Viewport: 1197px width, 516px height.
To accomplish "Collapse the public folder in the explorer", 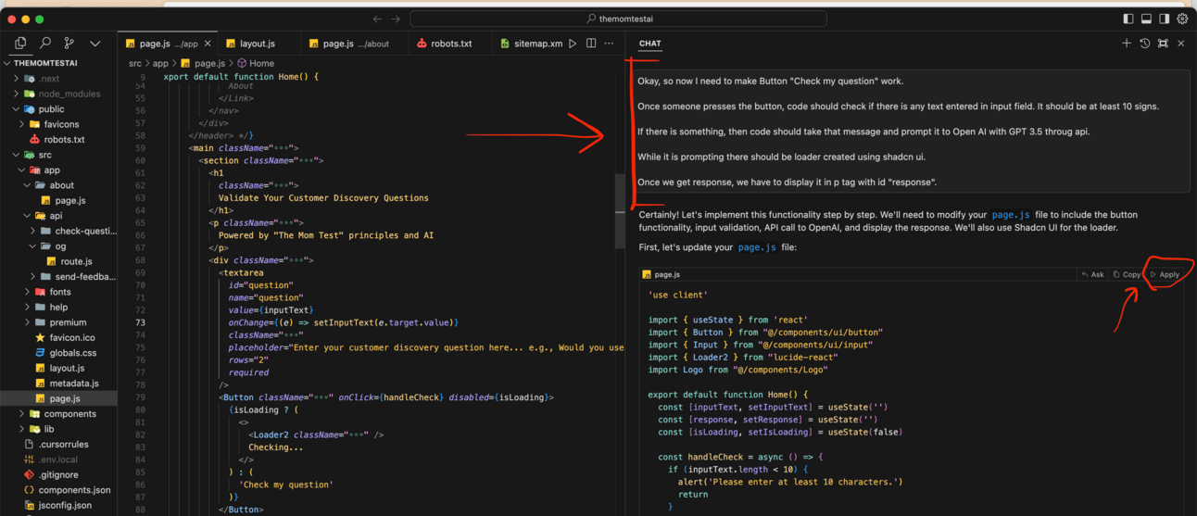I will [x=17, y=109].
